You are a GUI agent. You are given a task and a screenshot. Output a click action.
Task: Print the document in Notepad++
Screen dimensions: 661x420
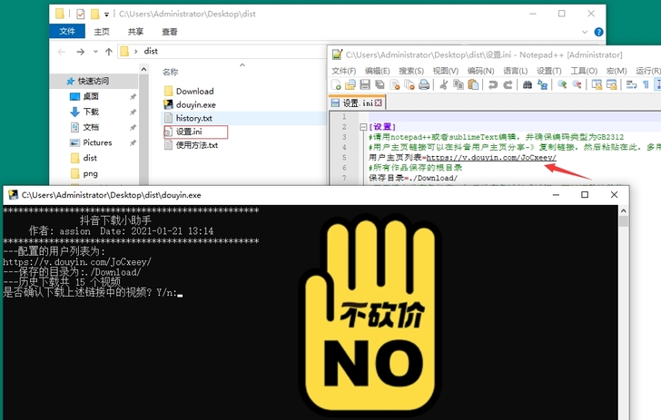pos(424,84)
